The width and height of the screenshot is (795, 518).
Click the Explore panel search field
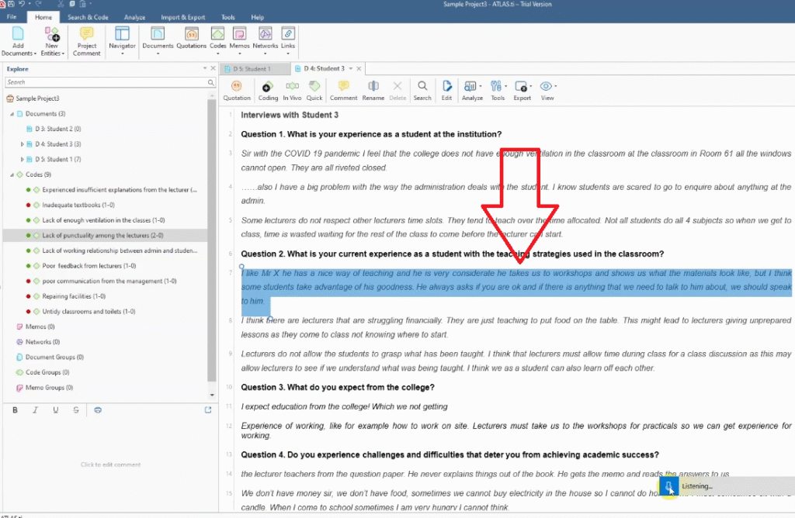[x=105, y=82]
